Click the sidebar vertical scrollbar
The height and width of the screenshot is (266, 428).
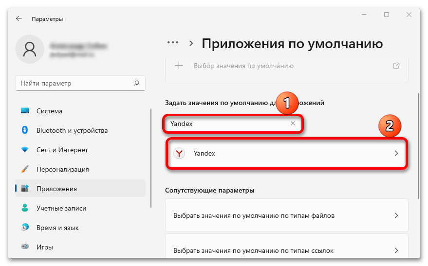151,158
